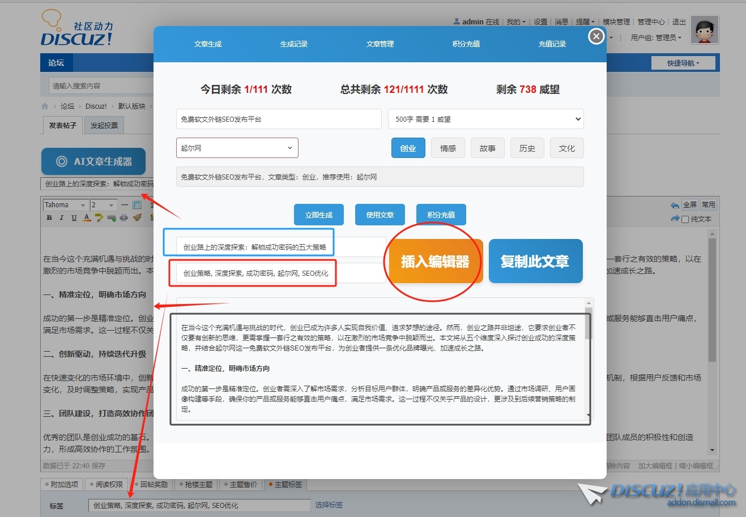The width and height of the screenshot is (746, 517).
Task: Click the 复制此文章 button
Action: [x=535, y=262]
